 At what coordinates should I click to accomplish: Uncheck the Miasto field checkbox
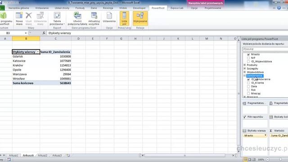pyautogui.click(x=248, y=54)
